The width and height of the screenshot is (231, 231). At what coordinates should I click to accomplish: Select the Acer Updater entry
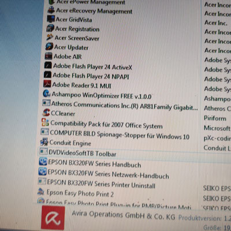pyautogui.click(x=71, y=47)
